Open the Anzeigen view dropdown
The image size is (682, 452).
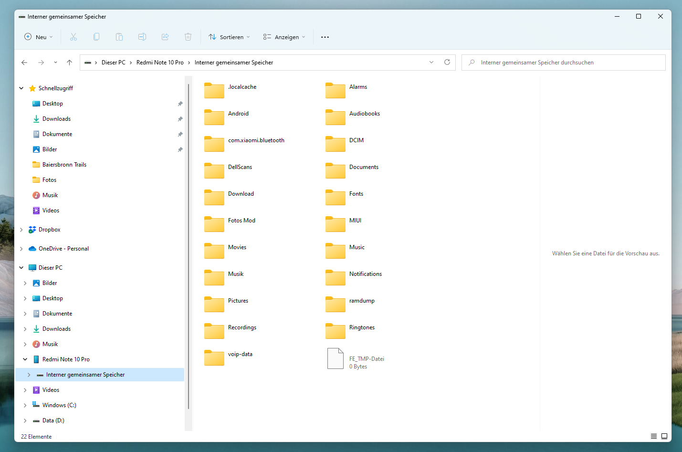point(284,37)
